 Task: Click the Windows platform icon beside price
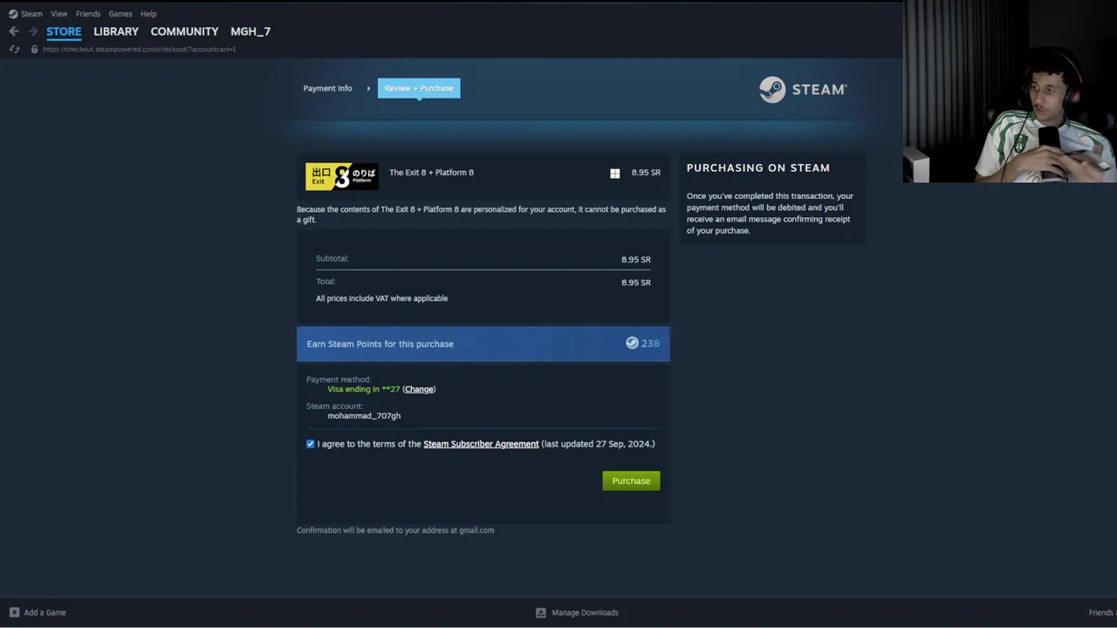[615, 173]
